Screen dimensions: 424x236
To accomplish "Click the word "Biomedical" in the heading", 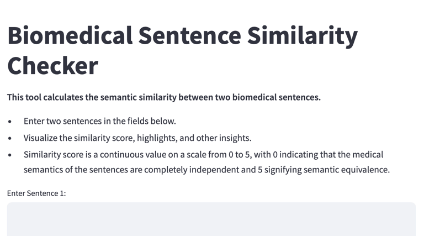I will [x=70, y=35].
